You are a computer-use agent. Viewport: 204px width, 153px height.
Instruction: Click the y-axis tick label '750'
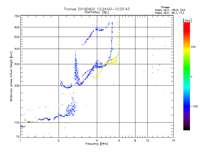pos(17,16)
